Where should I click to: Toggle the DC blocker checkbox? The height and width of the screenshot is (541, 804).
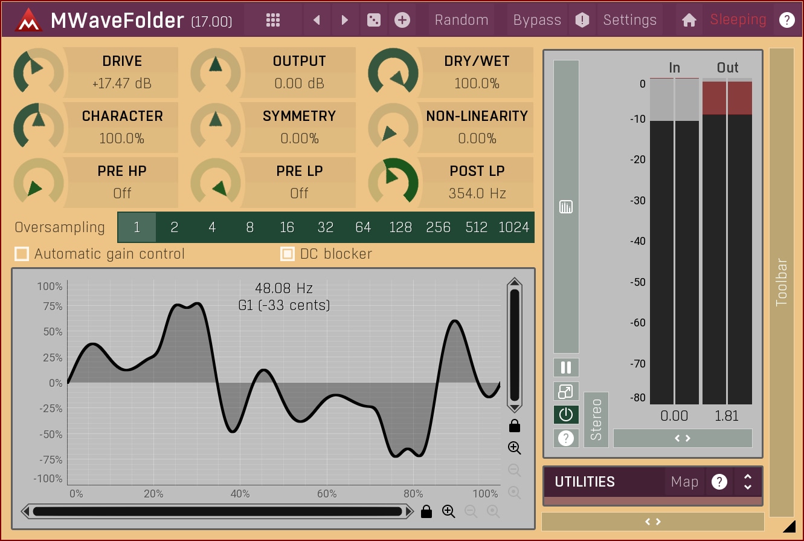coord(288,254)
